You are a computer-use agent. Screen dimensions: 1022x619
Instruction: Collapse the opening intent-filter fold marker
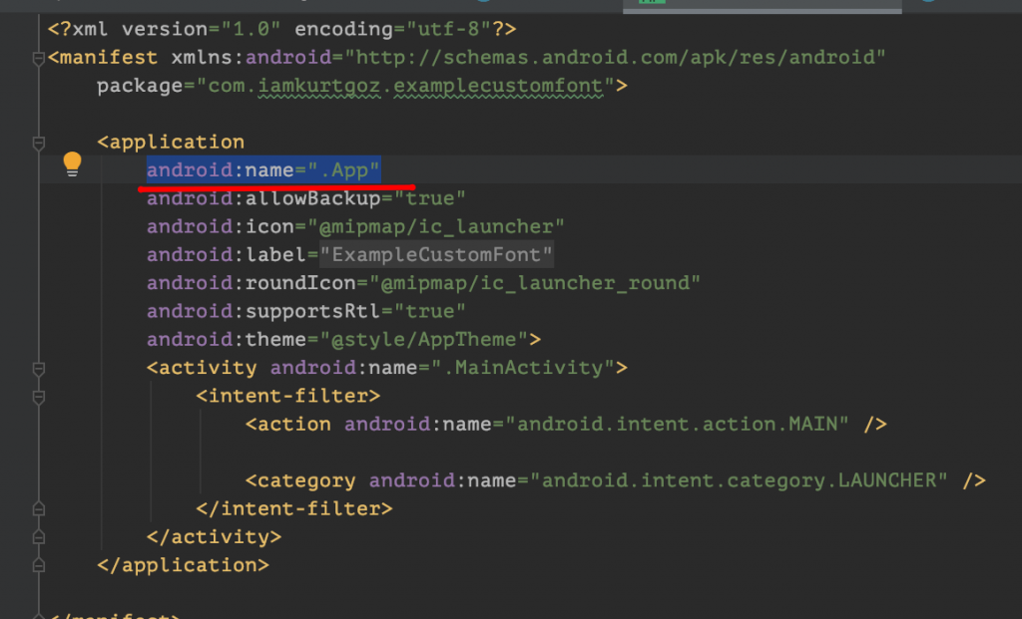[x=39, y=397]
